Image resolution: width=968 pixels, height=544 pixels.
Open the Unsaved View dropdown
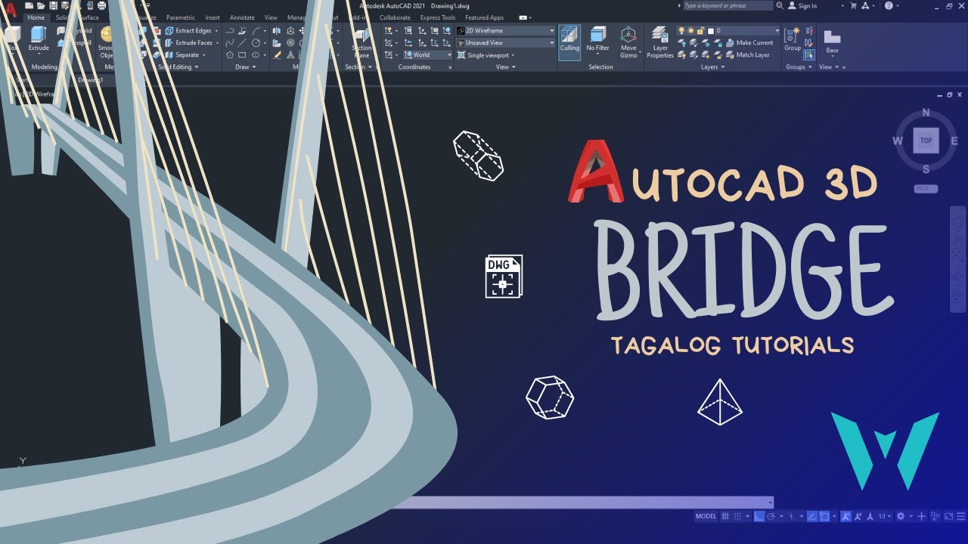[505, 43]
